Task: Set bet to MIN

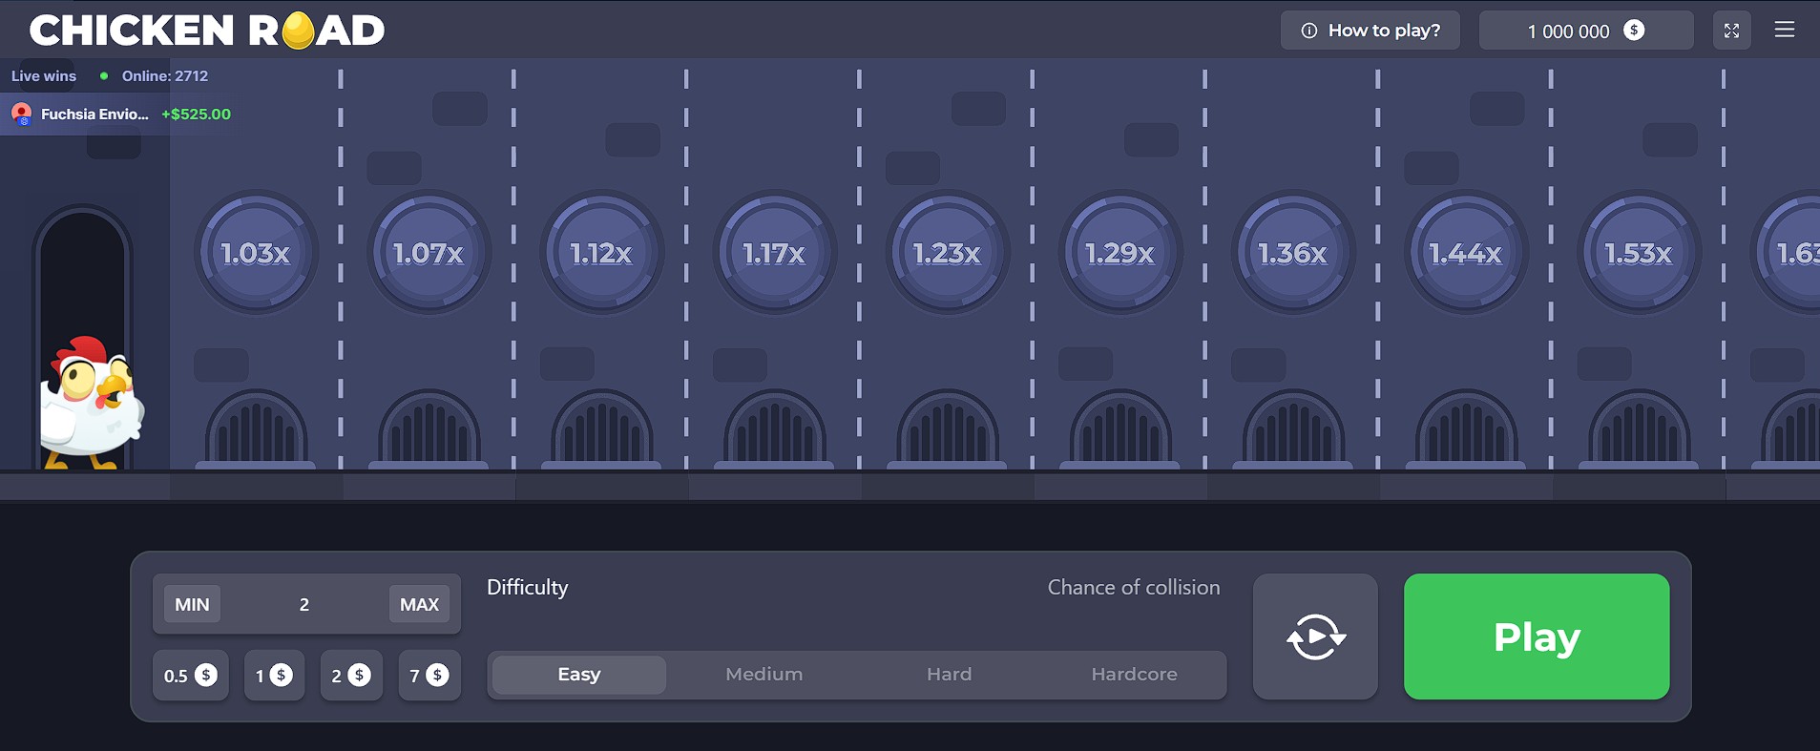Action: pos(192,604)
